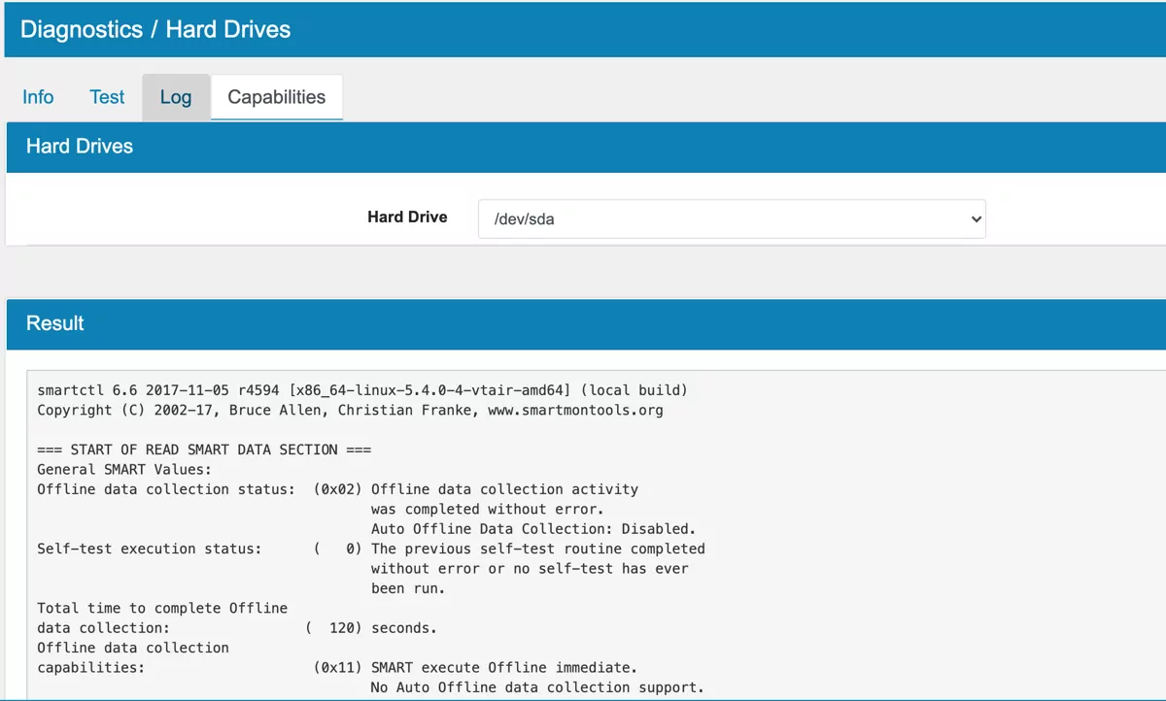The image size is (1166, 701).
Task: Switch to the Info tab
Action: coord(37,97)
